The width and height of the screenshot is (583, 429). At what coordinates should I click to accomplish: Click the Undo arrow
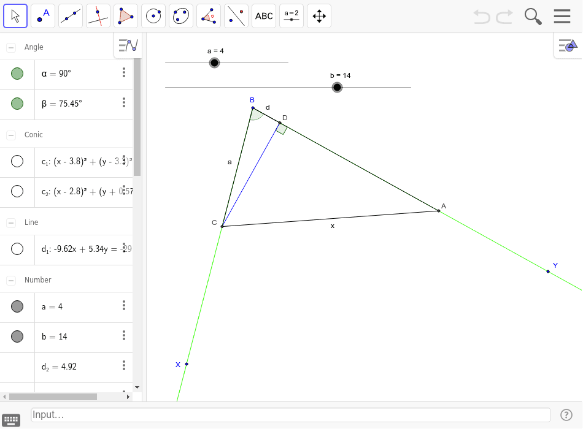[482, 17]
